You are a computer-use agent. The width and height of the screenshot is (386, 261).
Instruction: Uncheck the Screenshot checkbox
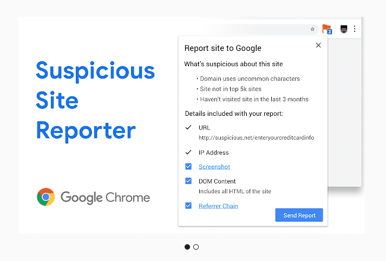(x=188, y=166)
